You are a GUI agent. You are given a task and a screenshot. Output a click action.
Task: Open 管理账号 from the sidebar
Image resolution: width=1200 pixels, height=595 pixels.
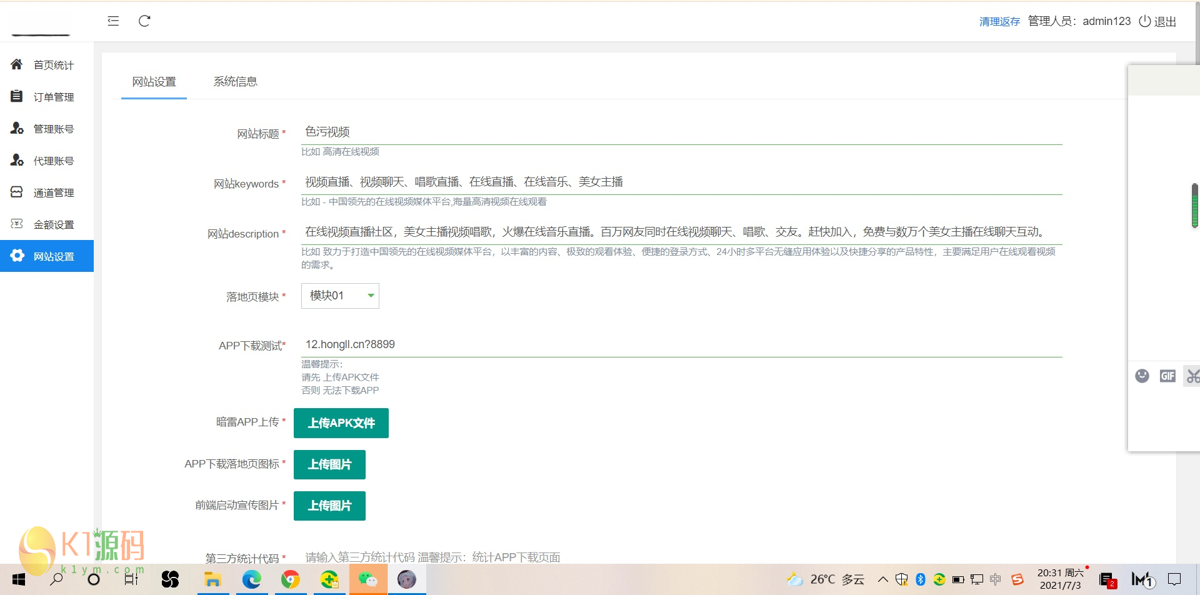click(x=16, y=128)
